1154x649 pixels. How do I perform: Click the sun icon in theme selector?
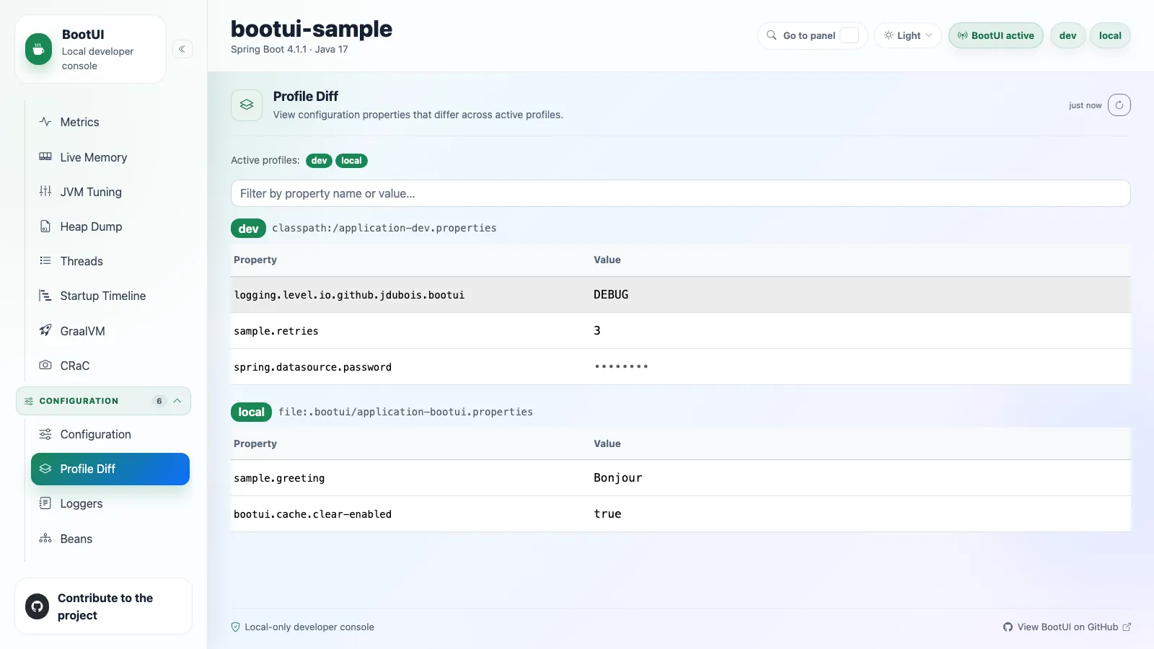tap(889, 35)
